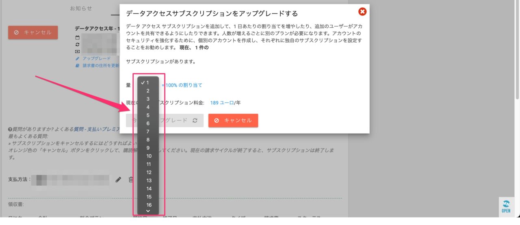Select quantity 8 option
This screenshot has width=520, height=225.
click(x=148, y=139)
